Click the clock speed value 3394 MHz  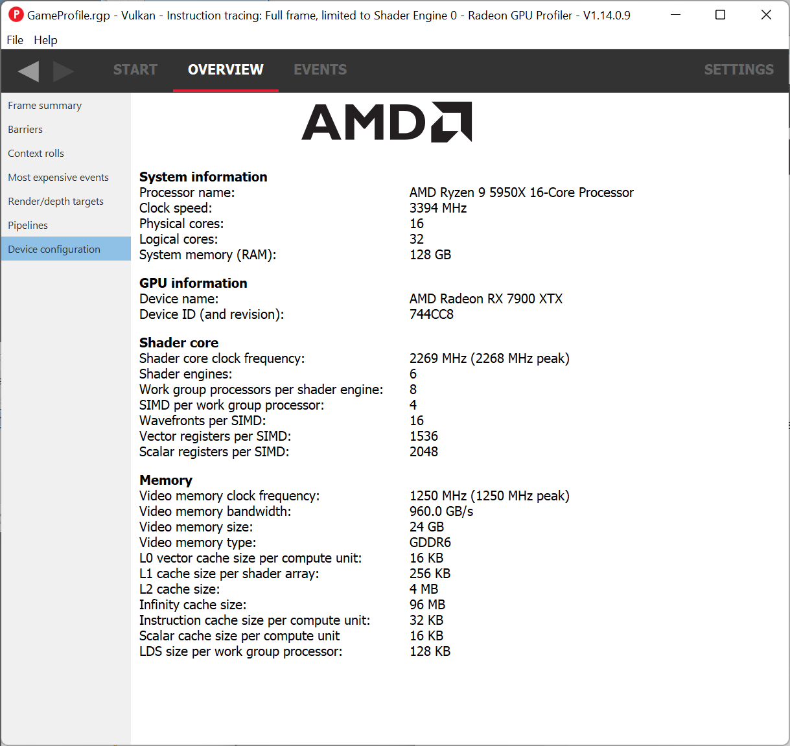438,208
